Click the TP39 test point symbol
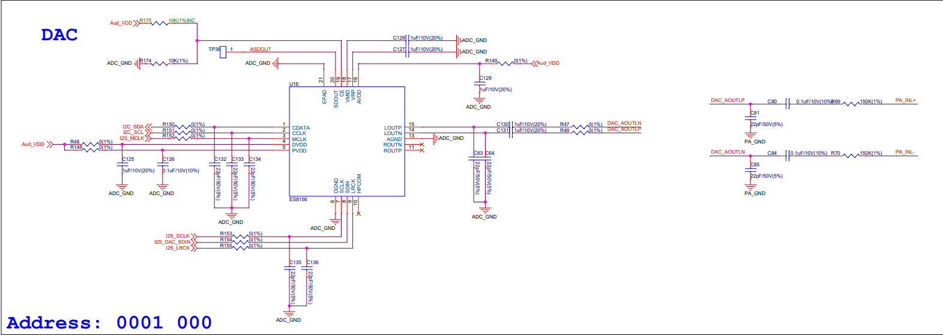 point(223,52)
